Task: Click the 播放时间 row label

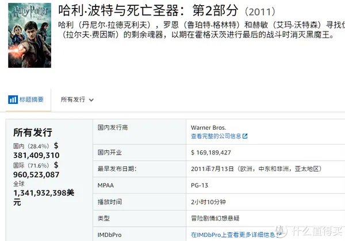Action: [110, 202]
